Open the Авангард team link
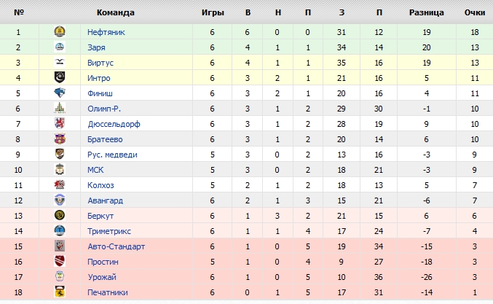This screenshot has height=304, width=493. [105, 200]
